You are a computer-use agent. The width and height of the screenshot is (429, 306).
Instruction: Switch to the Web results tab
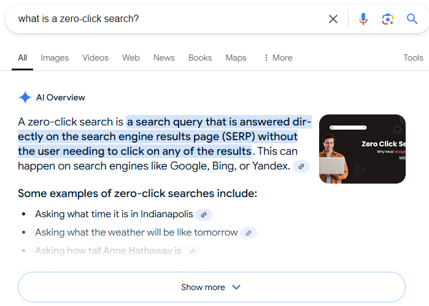pyautogui.click(x=131, y=58)
